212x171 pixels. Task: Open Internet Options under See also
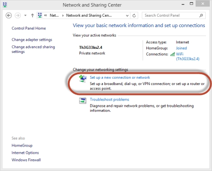pos(25,152)
